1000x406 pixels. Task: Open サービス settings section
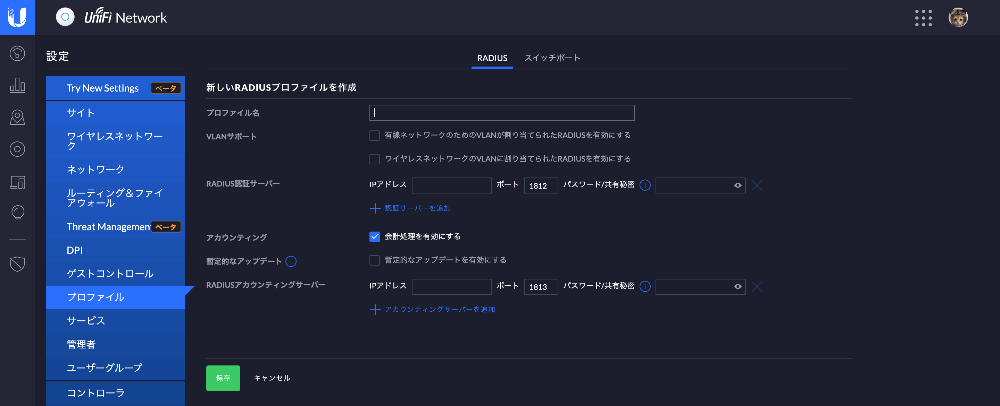click(x=115, y=321)
